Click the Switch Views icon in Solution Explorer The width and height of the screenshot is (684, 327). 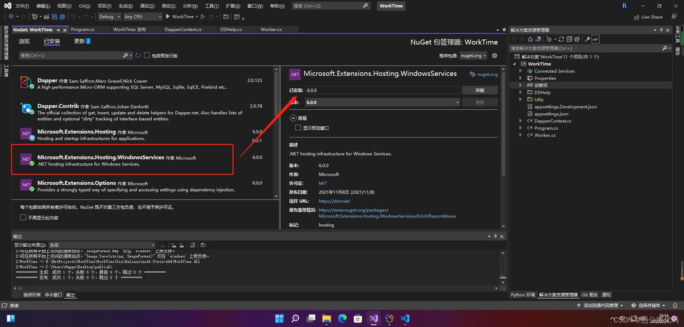coord(538,39)
